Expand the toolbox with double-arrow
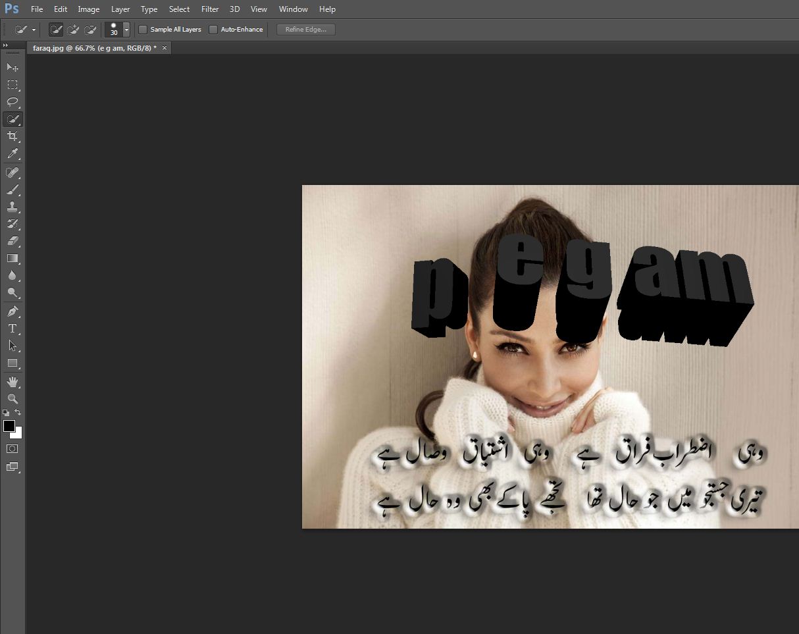This screenshot has width=799, height=634. click(6, 45)
